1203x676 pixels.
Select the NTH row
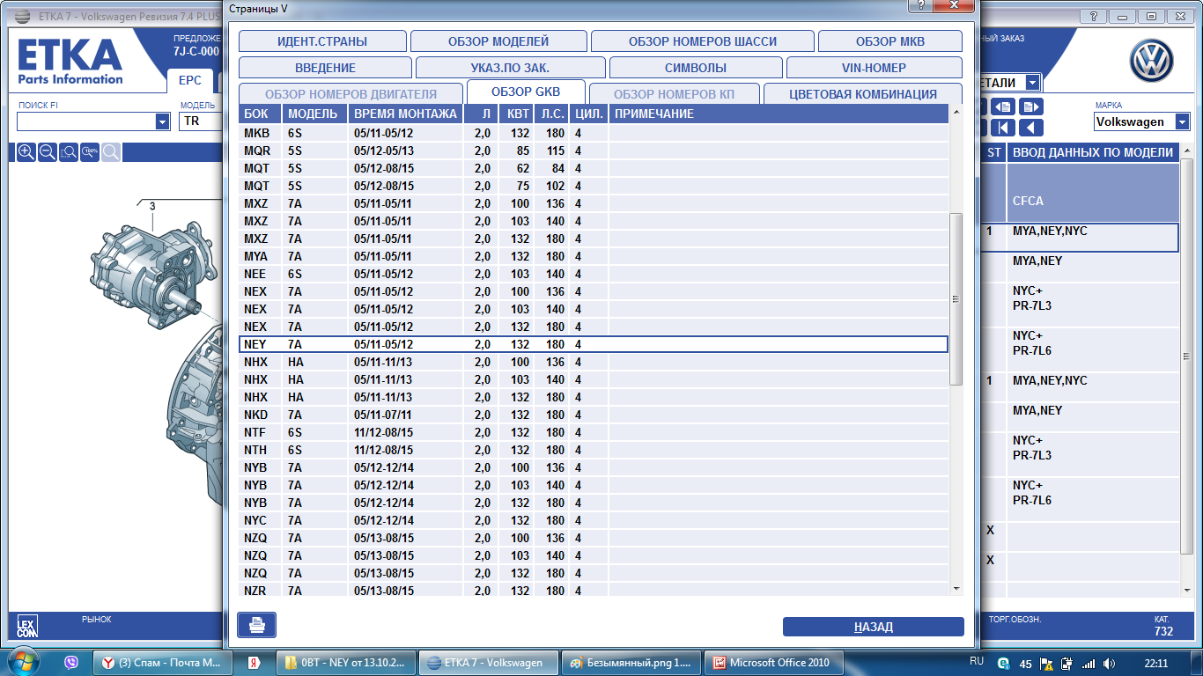594,450
